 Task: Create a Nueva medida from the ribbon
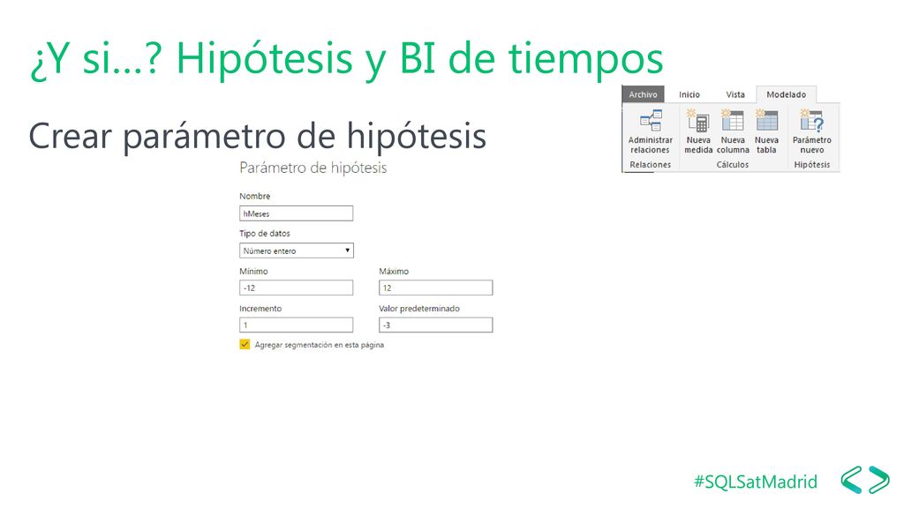pyautogui.click(x=698, y=131)
